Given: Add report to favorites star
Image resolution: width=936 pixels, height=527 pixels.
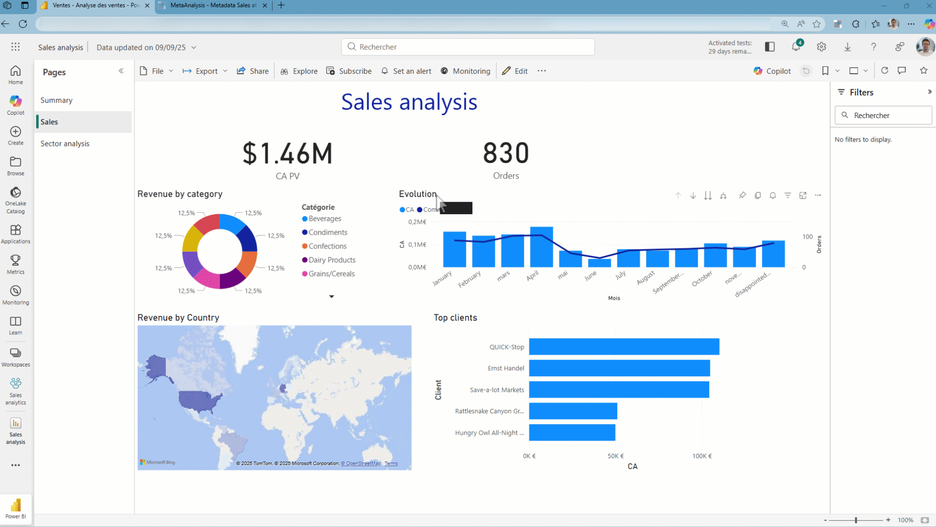Looking at the screenshot, I should [923, 71].
